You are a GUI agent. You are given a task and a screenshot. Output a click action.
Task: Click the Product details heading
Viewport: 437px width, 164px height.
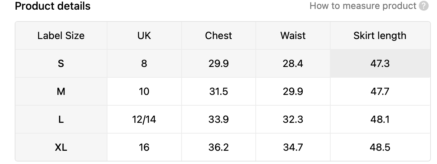pos(53,6)
